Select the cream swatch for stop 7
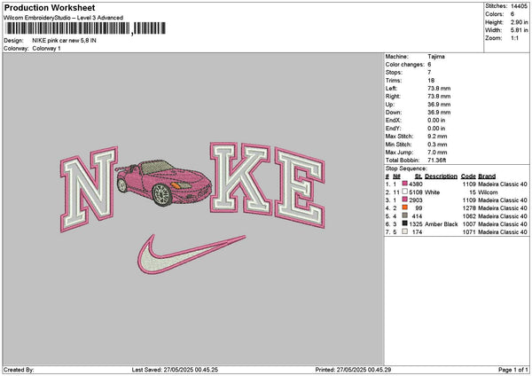This screenshot has width=532, height=376. [x=406, y=233]
